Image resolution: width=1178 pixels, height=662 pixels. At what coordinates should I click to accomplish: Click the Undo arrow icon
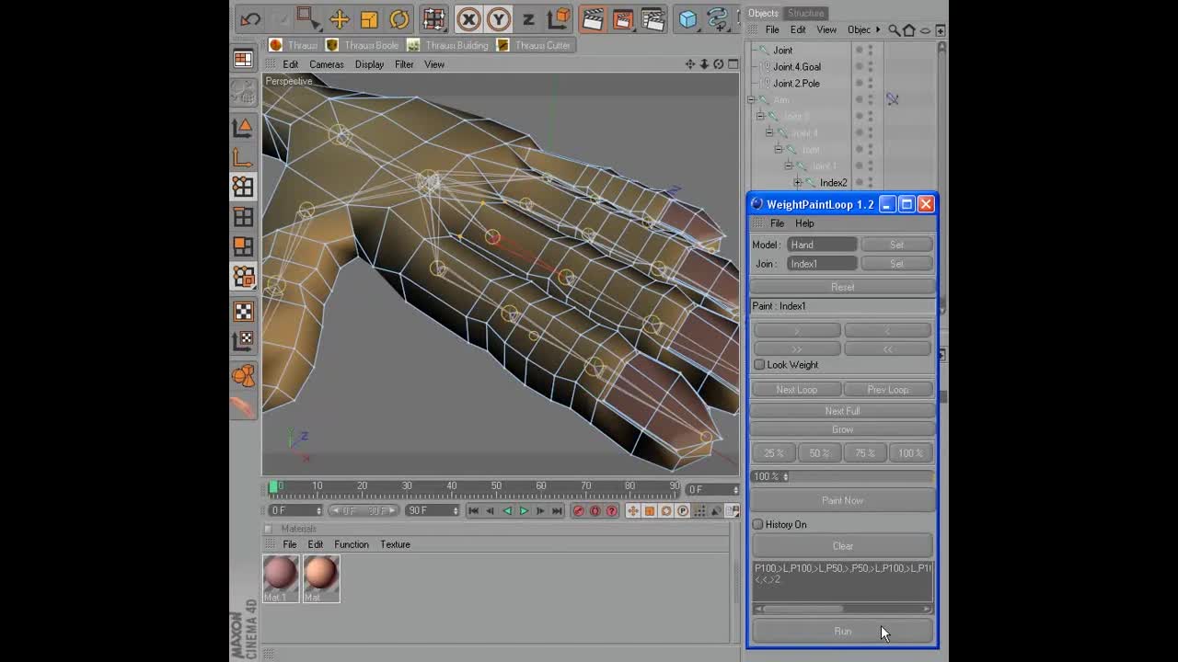pyautogui.click(x=250, y=19)
